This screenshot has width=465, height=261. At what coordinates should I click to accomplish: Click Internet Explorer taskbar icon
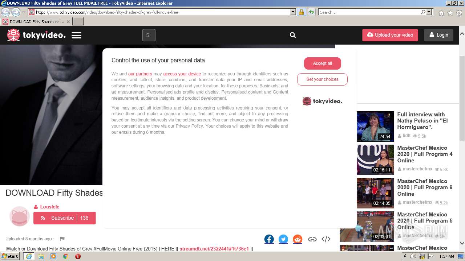coord(29,256)
